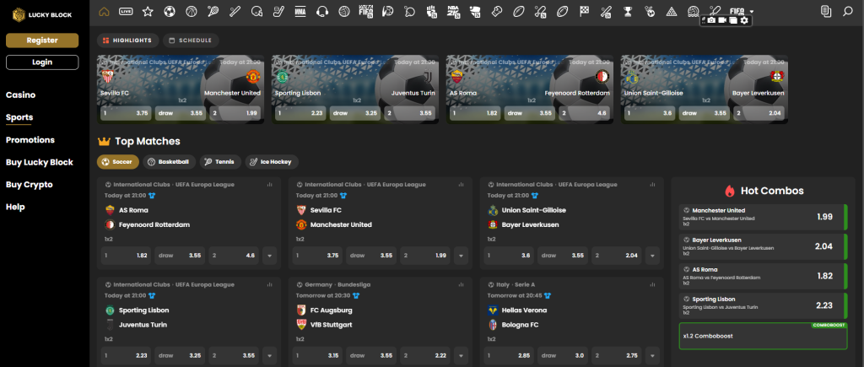The image size is (864, 367).
Task: Select odds 2.85 for Hellas Verona
Action: 509,356
